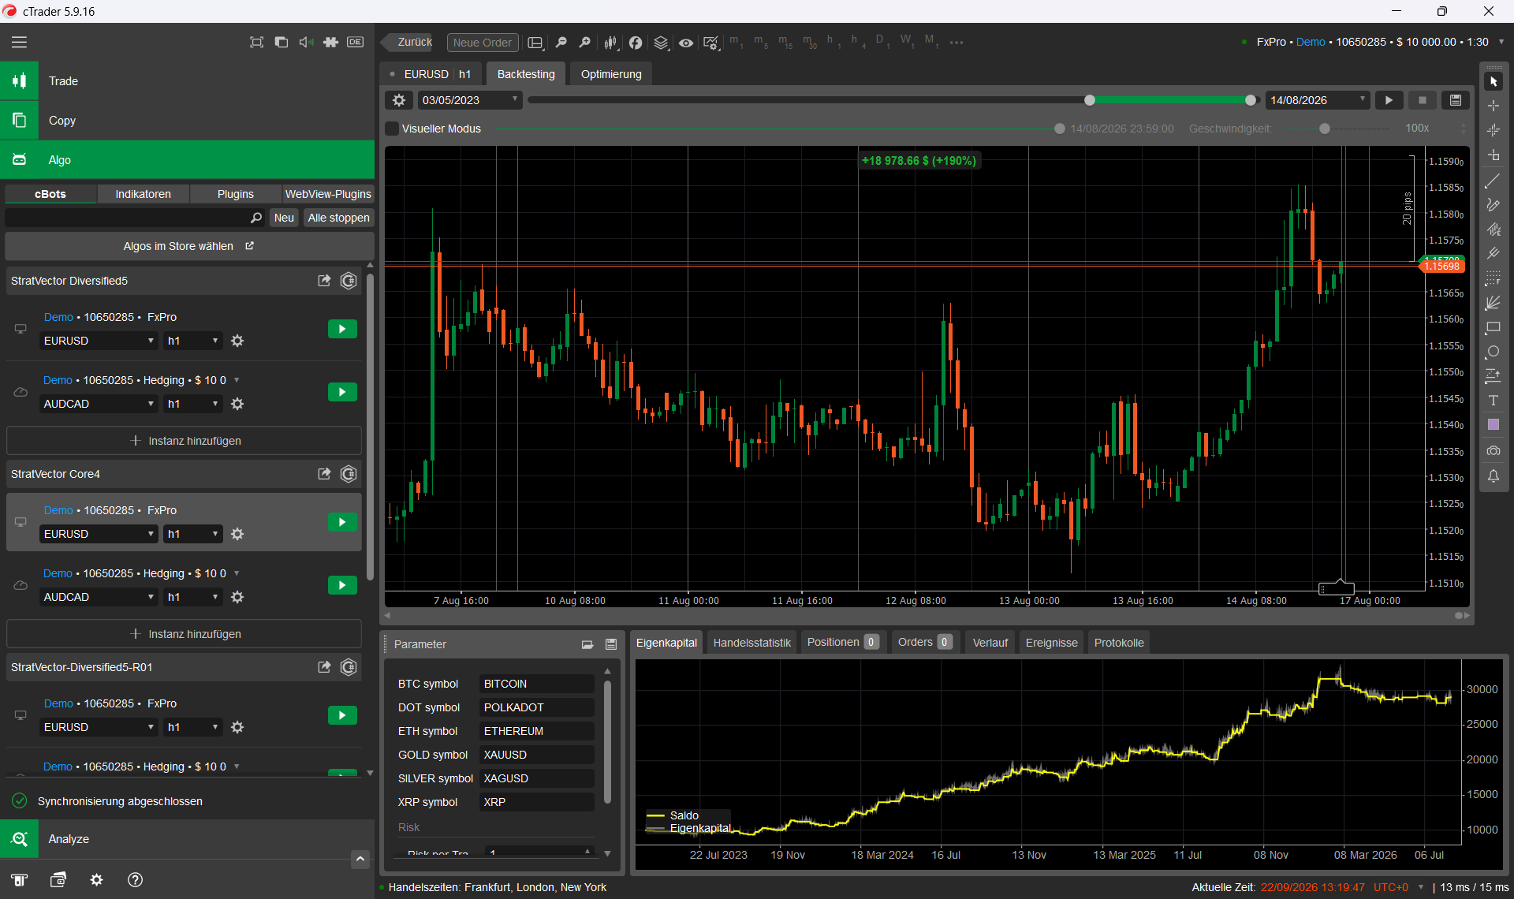Viewport: 1514px width, 899px height.
Task: Switch to the Indikatoren tab
Action: (143, 194)
